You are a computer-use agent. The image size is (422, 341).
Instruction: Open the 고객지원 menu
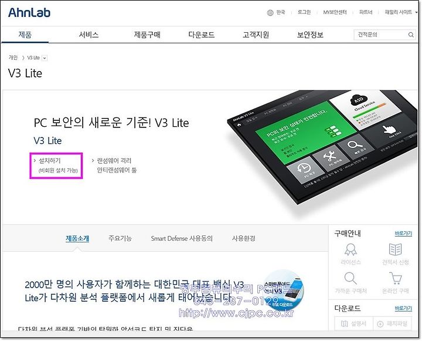pos(256,35)
